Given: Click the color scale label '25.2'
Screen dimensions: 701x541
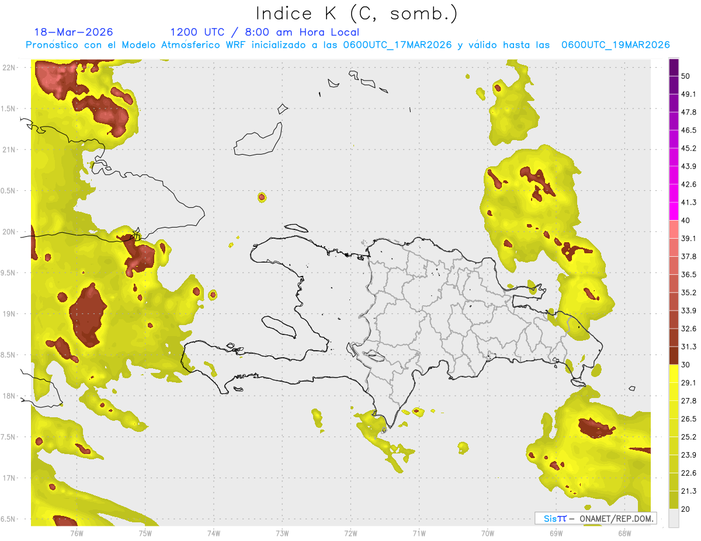Looking at the screenshot, I should (689, 437).
